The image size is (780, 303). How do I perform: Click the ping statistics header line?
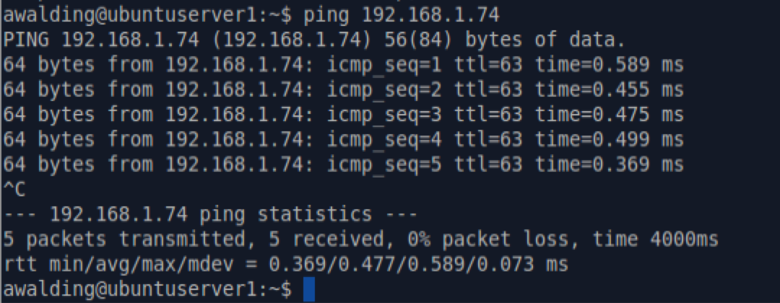pos(209,215)
